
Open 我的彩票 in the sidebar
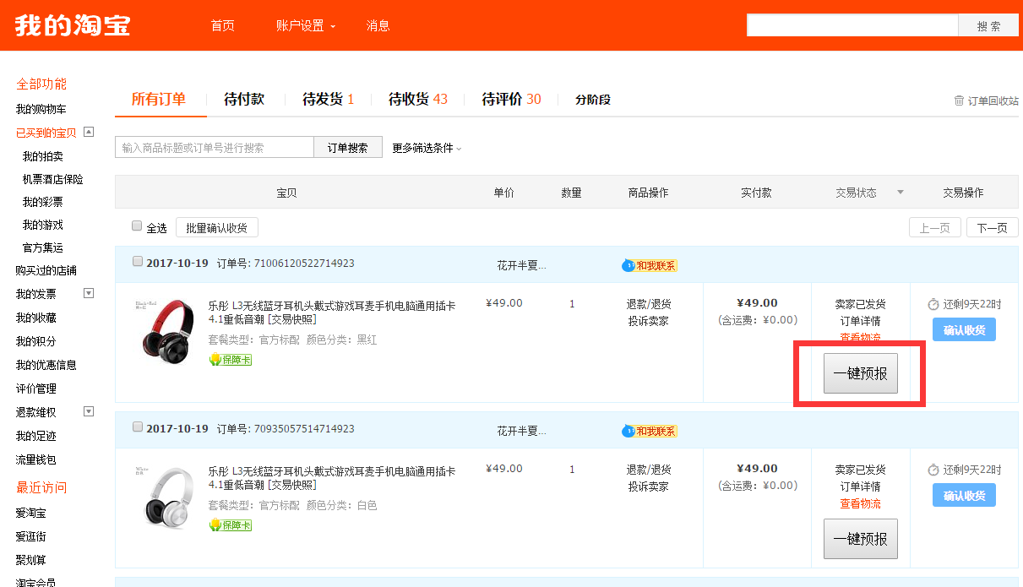43,202
